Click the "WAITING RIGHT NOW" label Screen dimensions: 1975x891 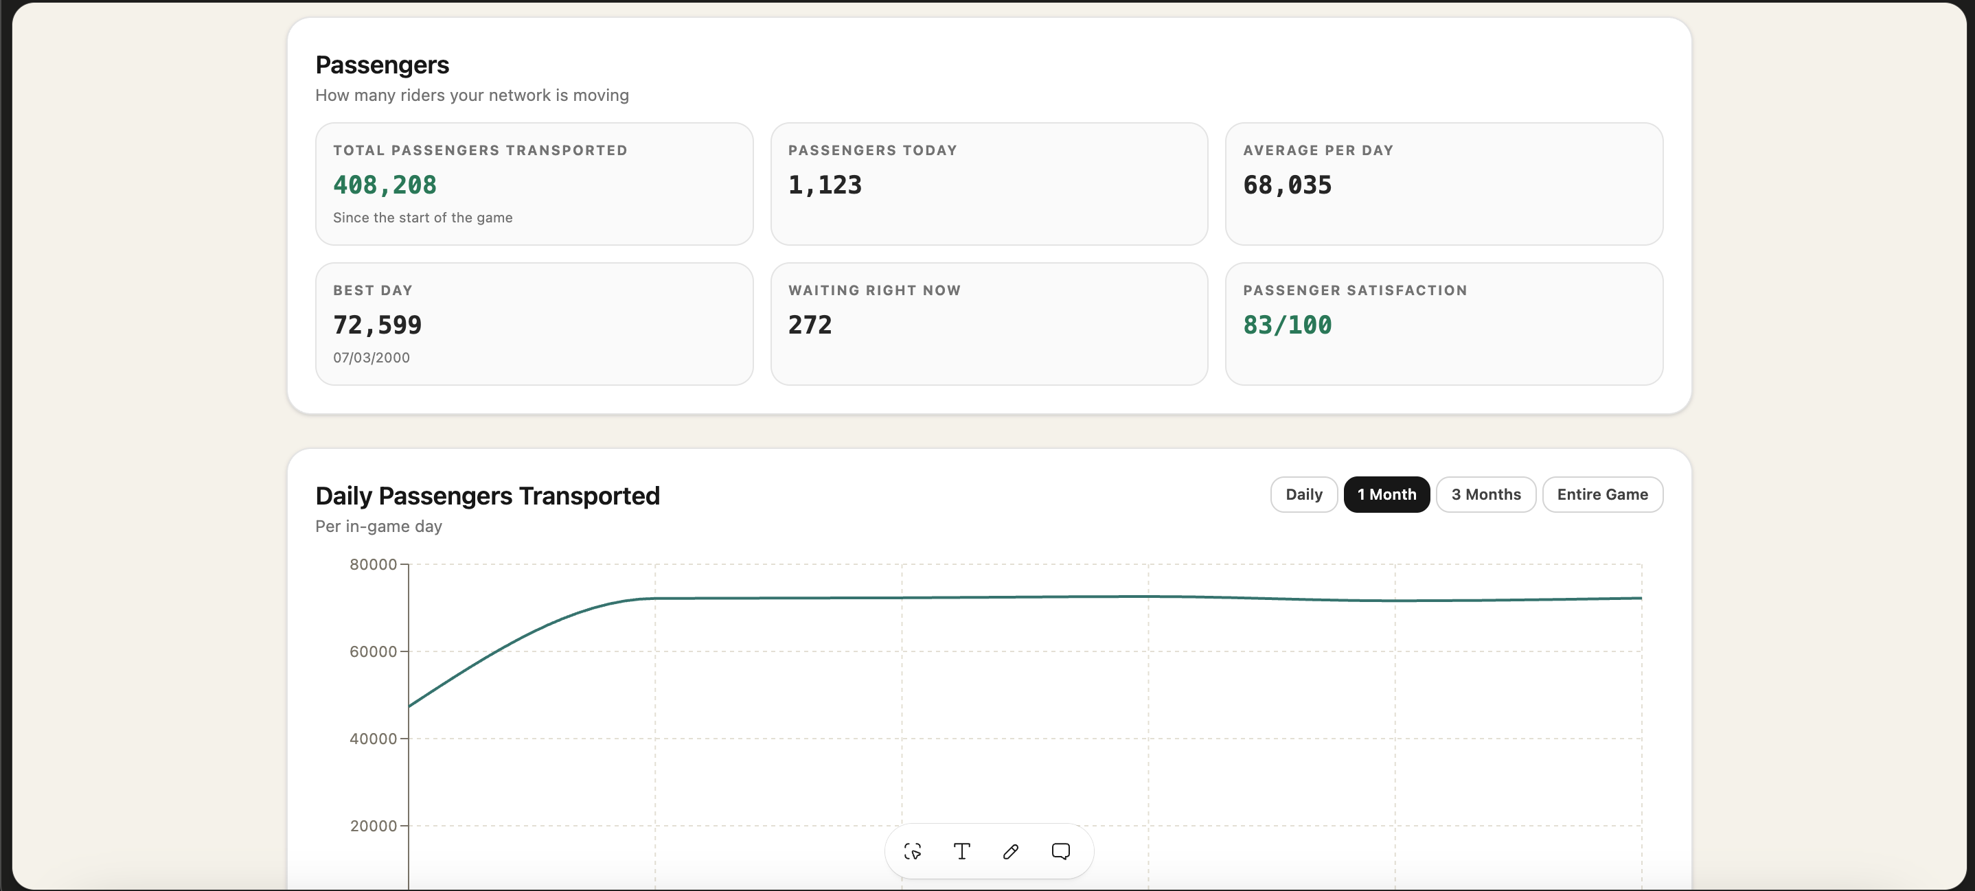point(874,290)
